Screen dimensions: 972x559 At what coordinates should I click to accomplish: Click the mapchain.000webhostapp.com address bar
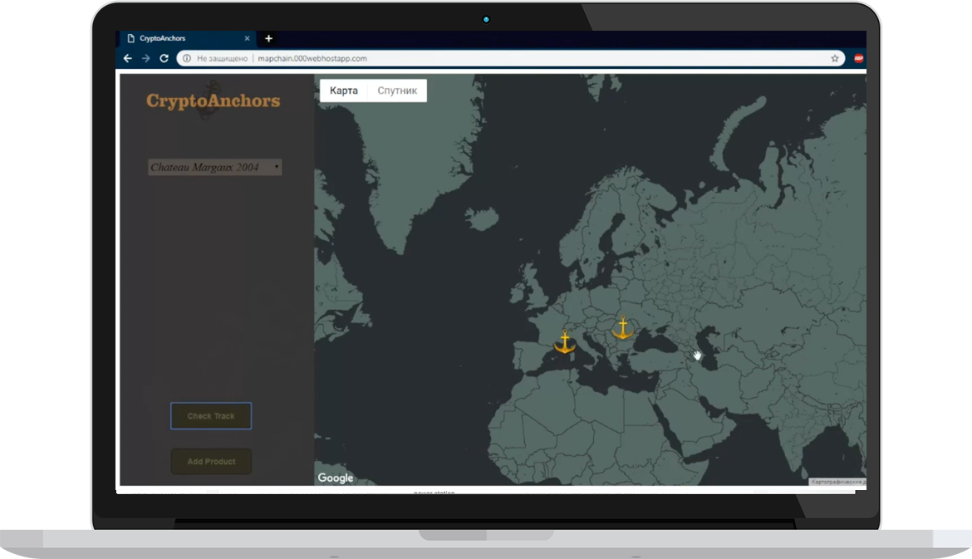[x=512, y=58]
